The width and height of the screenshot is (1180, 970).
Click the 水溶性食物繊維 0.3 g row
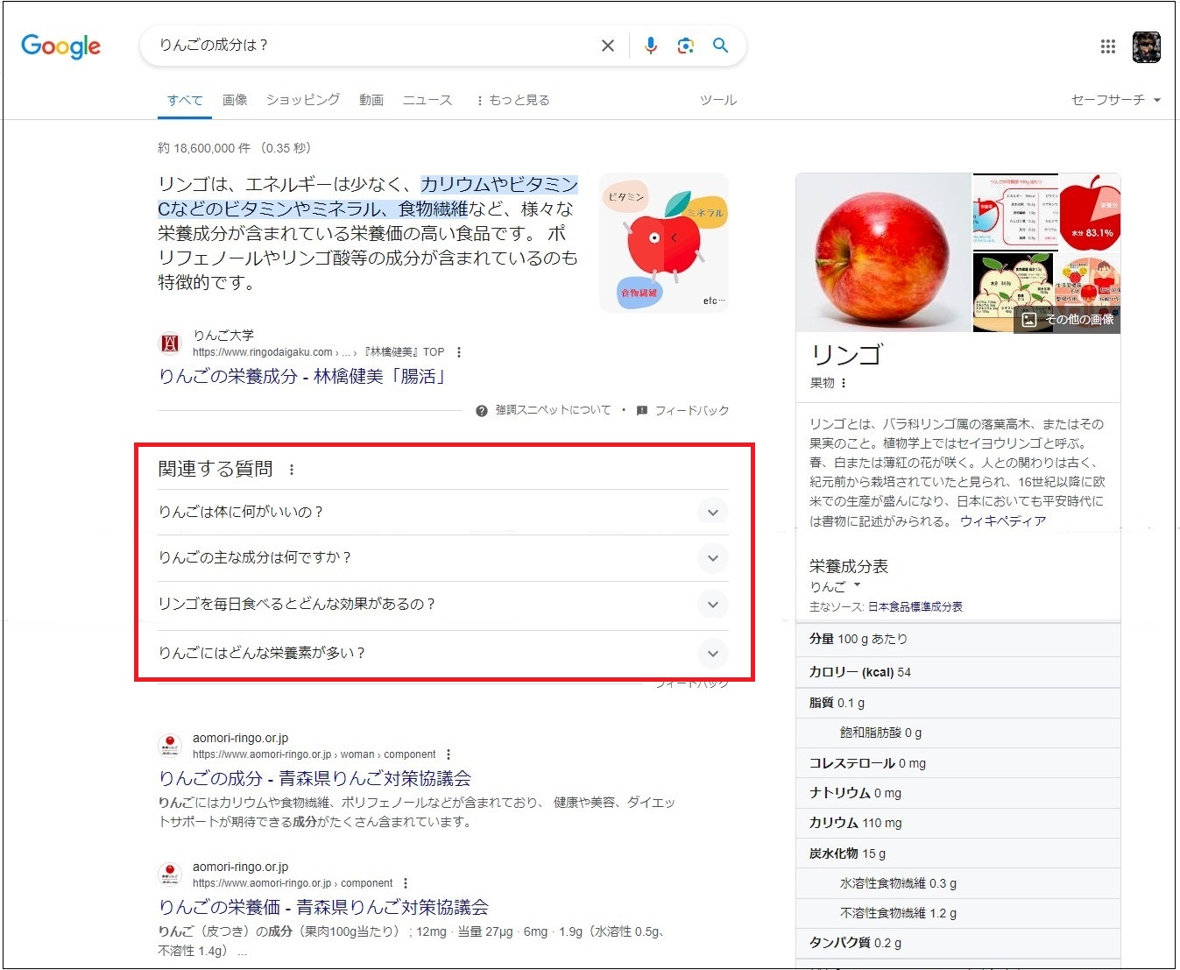click(958, 883)
